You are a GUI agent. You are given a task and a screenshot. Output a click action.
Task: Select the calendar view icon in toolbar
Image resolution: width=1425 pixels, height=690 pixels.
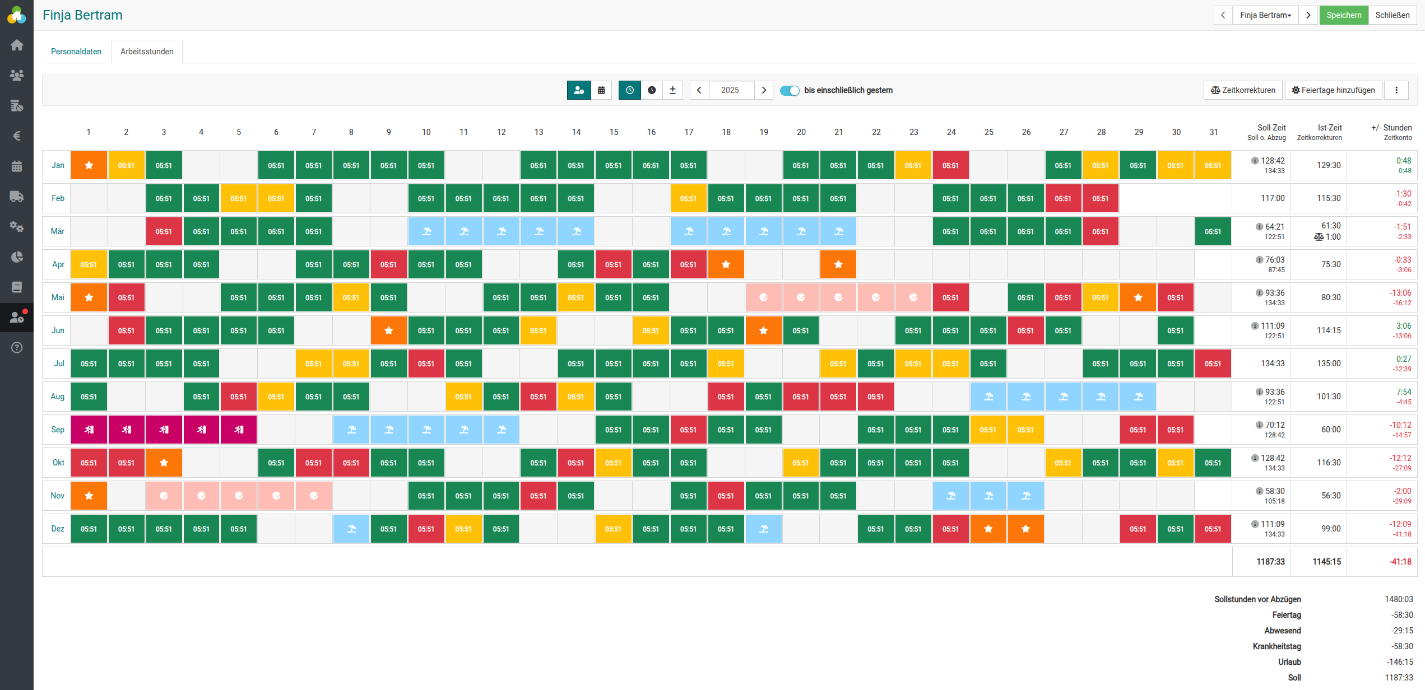(x=601, y=90)
